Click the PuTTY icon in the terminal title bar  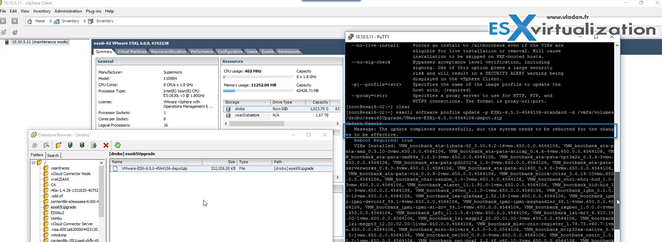[x=350, y=36]
